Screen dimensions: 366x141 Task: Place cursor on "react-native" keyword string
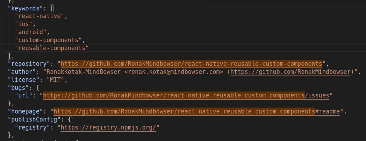click(x=40, y=16)
